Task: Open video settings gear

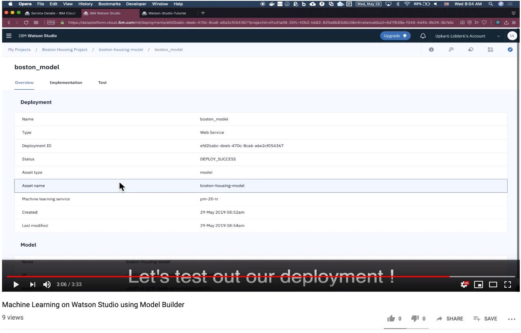Action: [465, 285]
